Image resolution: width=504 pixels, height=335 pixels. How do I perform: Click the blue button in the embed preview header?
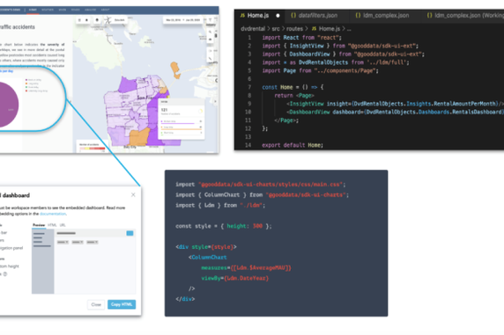(130, 233)
